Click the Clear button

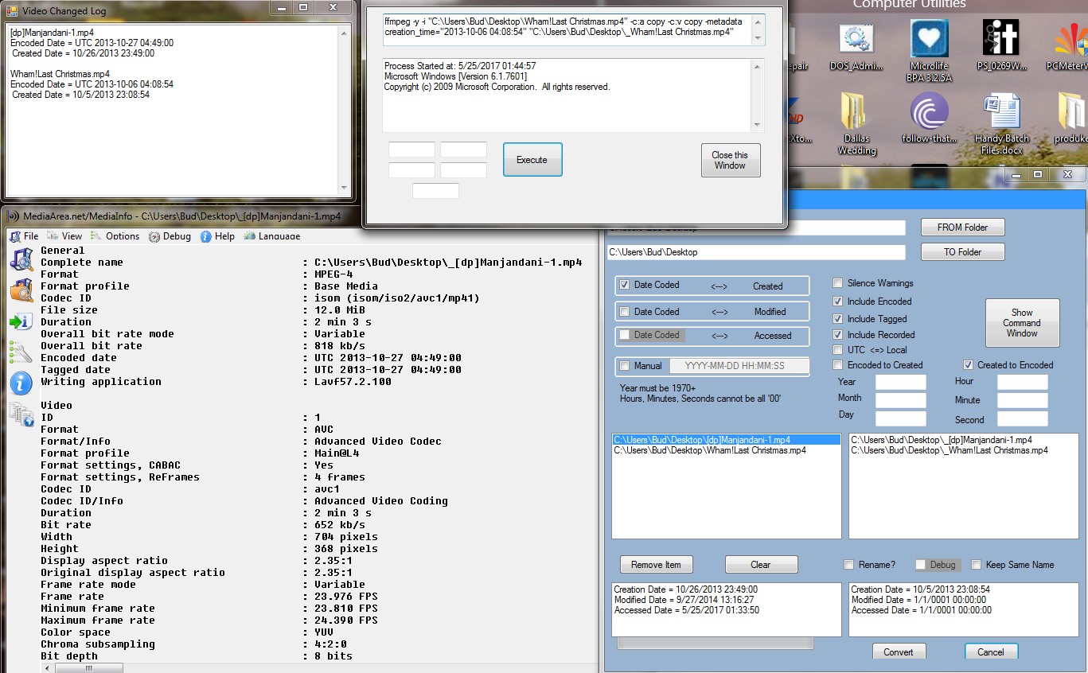[x=761, y=565]
